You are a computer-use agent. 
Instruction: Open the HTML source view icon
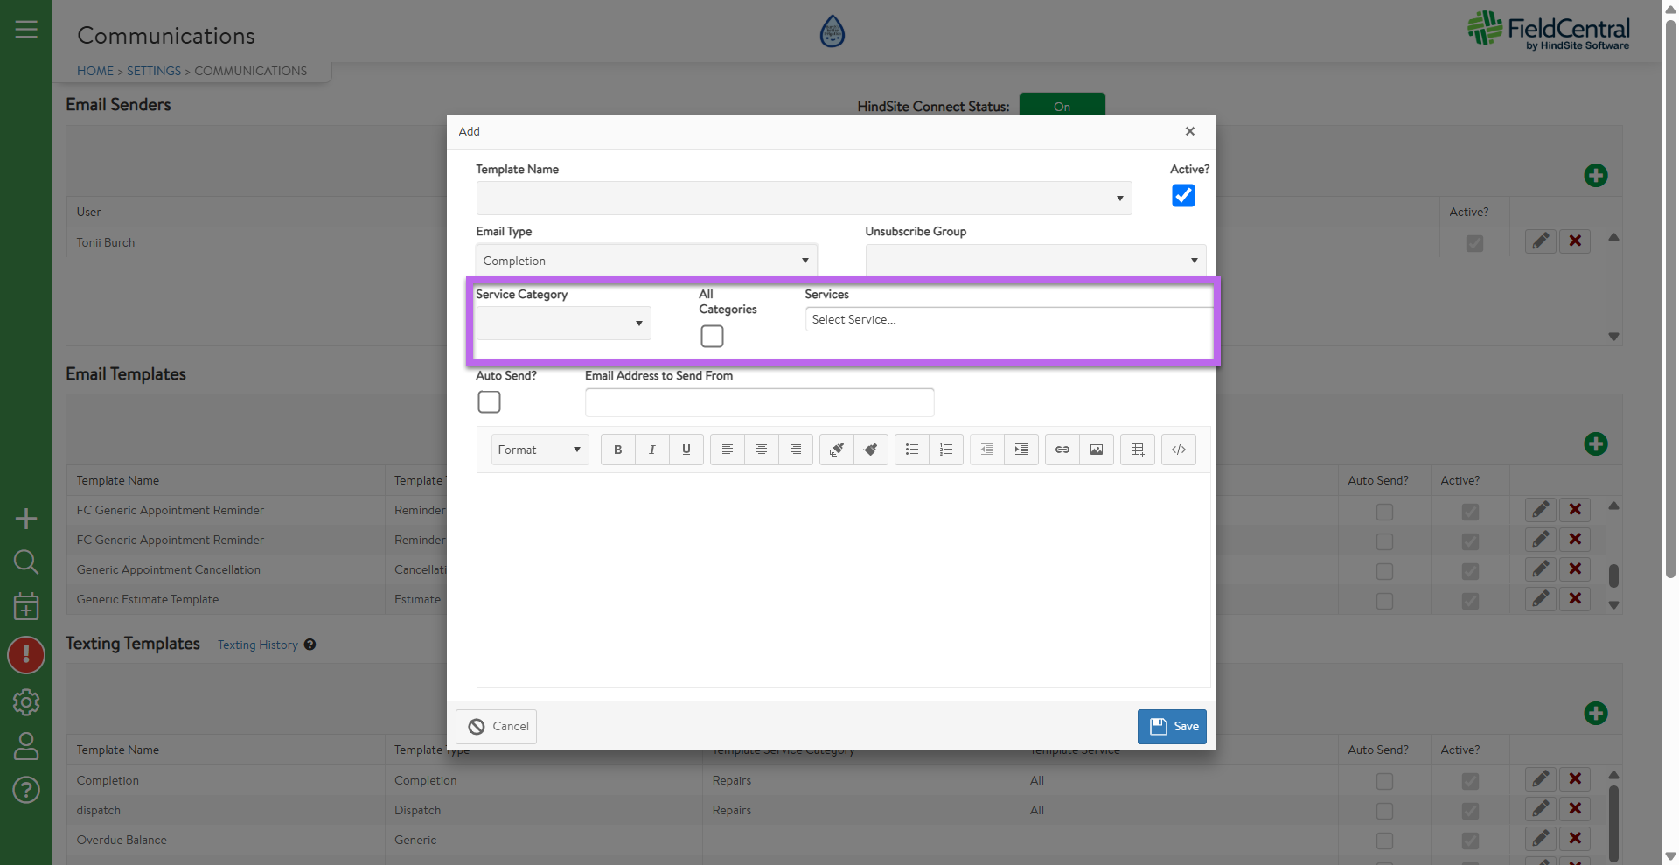[x=1178, y=450]
